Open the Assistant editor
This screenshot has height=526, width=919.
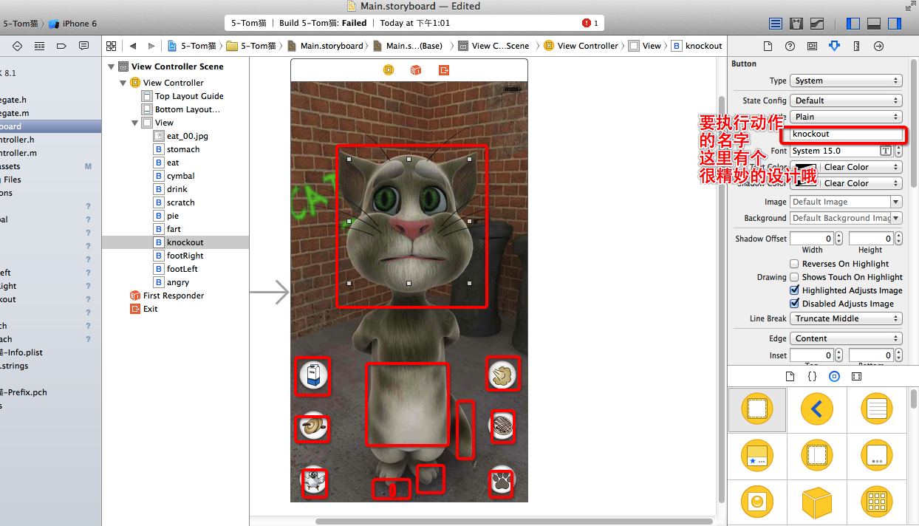tap(796, 24)
